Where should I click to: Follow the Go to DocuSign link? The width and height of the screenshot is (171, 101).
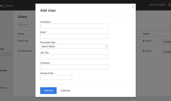click(x=157, y=5)
